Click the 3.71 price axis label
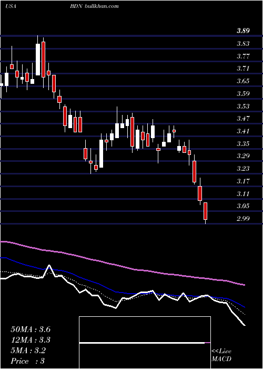The width and height of the screenshot is (263, 369). [243, 69]
